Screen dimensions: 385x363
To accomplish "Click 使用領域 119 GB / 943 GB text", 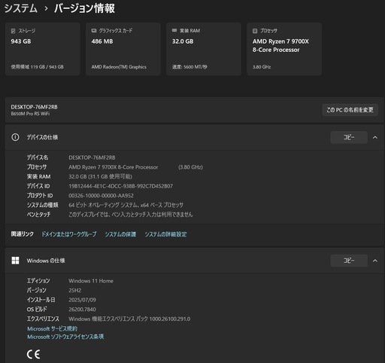I will tap(37, 67).
